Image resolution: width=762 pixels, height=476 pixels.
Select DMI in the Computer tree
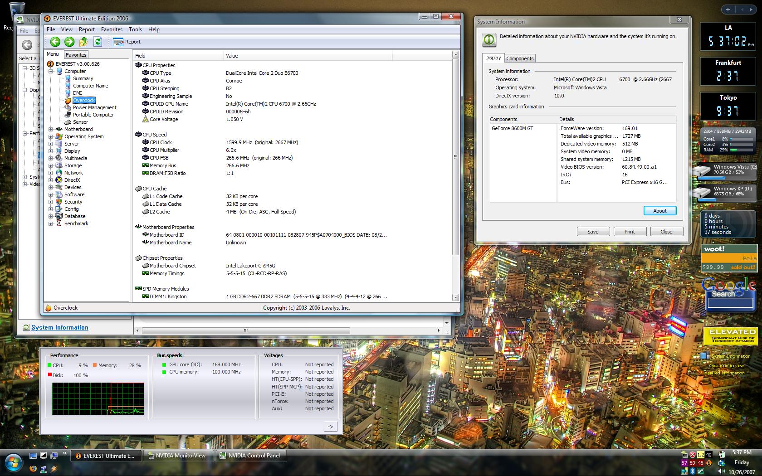tap(77, 93)
